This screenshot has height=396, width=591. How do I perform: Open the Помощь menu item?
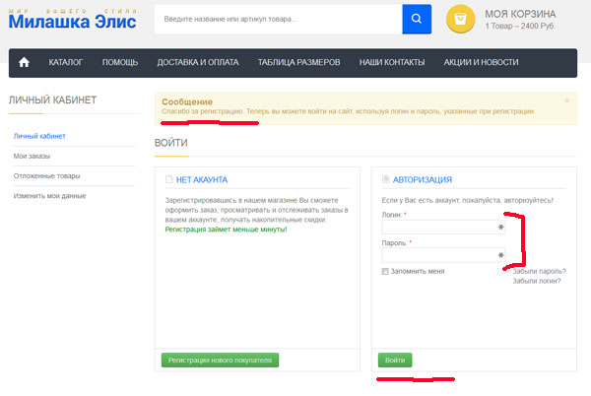coord(120,62)
